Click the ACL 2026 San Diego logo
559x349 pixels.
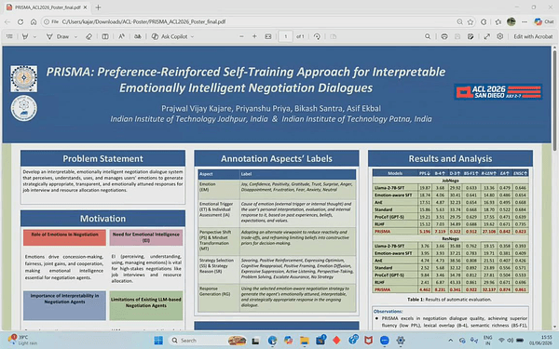(x=498, y=92)
